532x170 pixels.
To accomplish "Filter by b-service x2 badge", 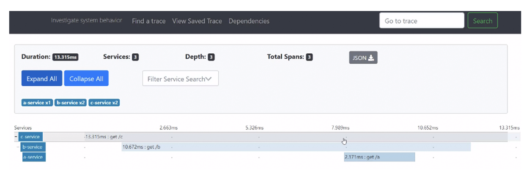I will coord(71,103).
